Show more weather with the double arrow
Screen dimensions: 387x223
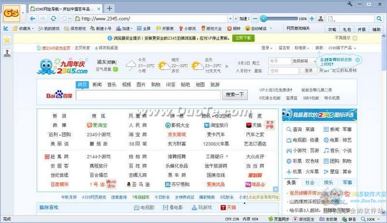tap(226, 66)
